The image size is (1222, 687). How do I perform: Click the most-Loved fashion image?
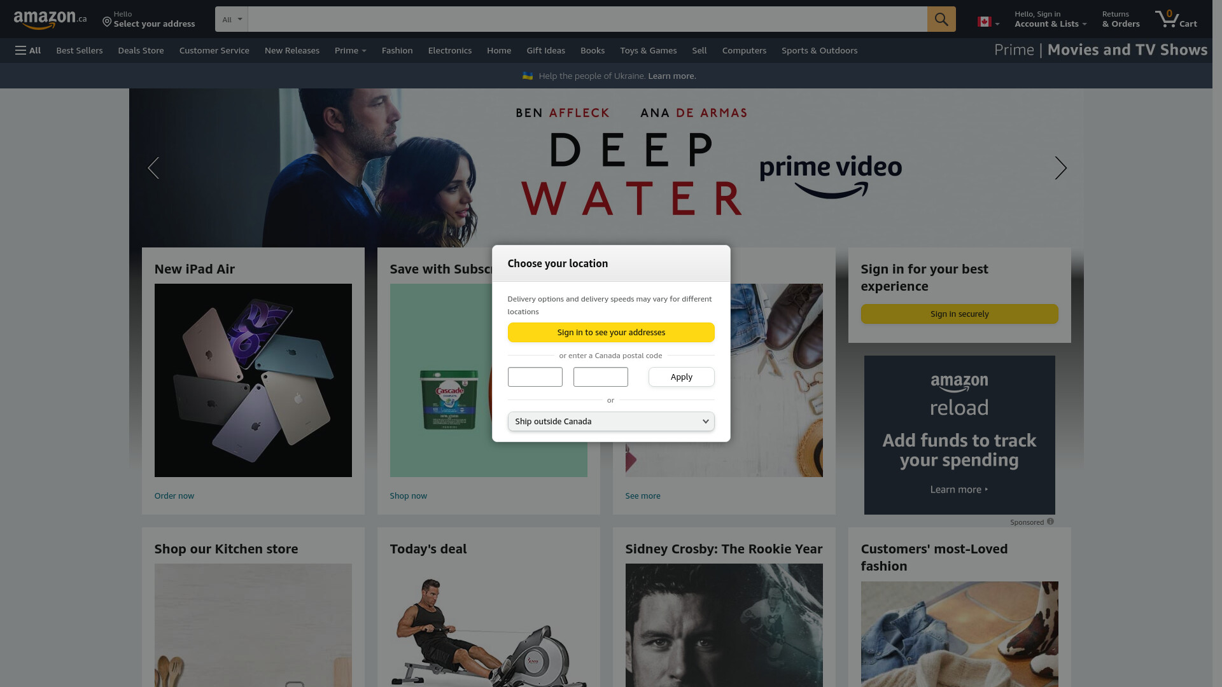pos(959,634)
